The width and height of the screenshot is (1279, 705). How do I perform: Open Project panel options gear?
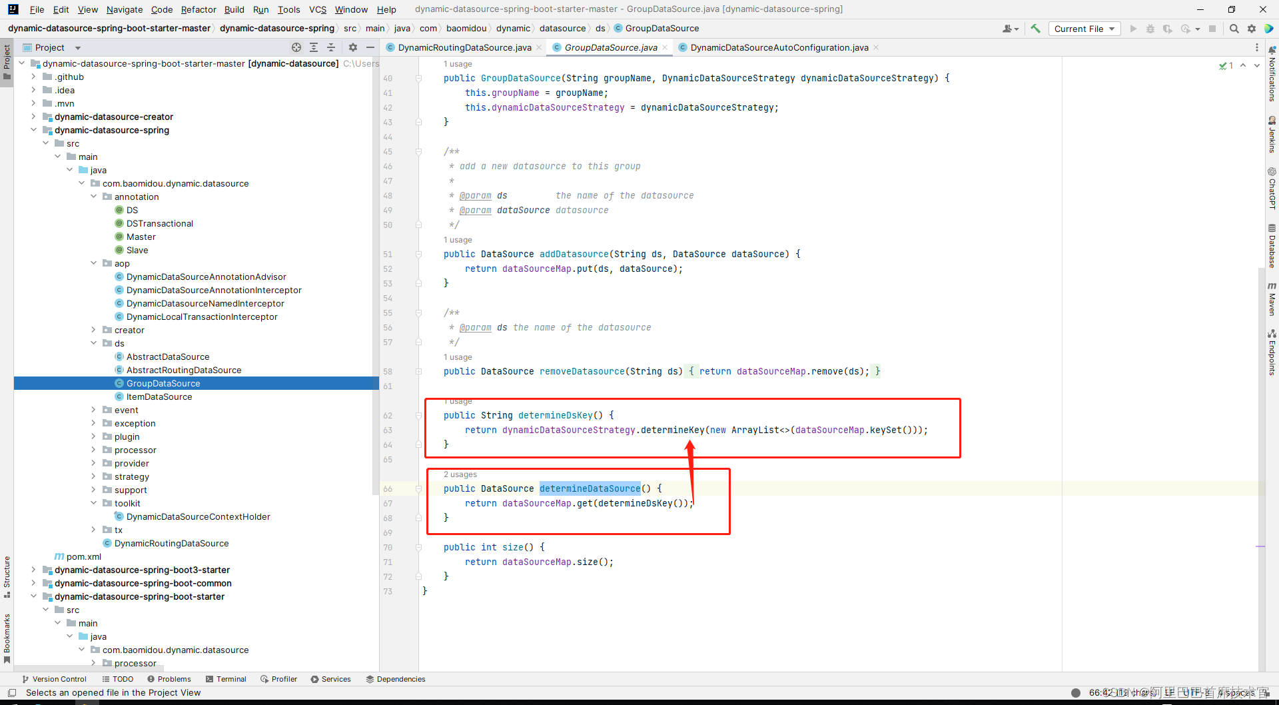(353, 47)
